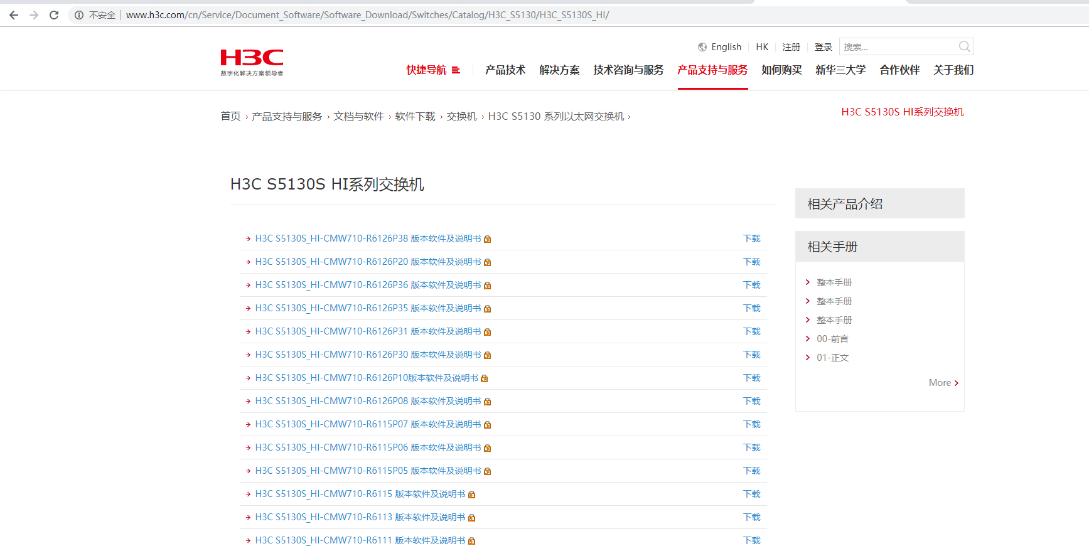This screenshot has height=551, width=1089.
Task: Click the More link in 相关手册
Action: pos(943,383)
